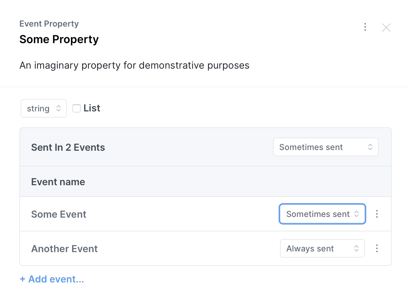Click the close X on the dialog
The image size is (409, 298).
(386, 28)
